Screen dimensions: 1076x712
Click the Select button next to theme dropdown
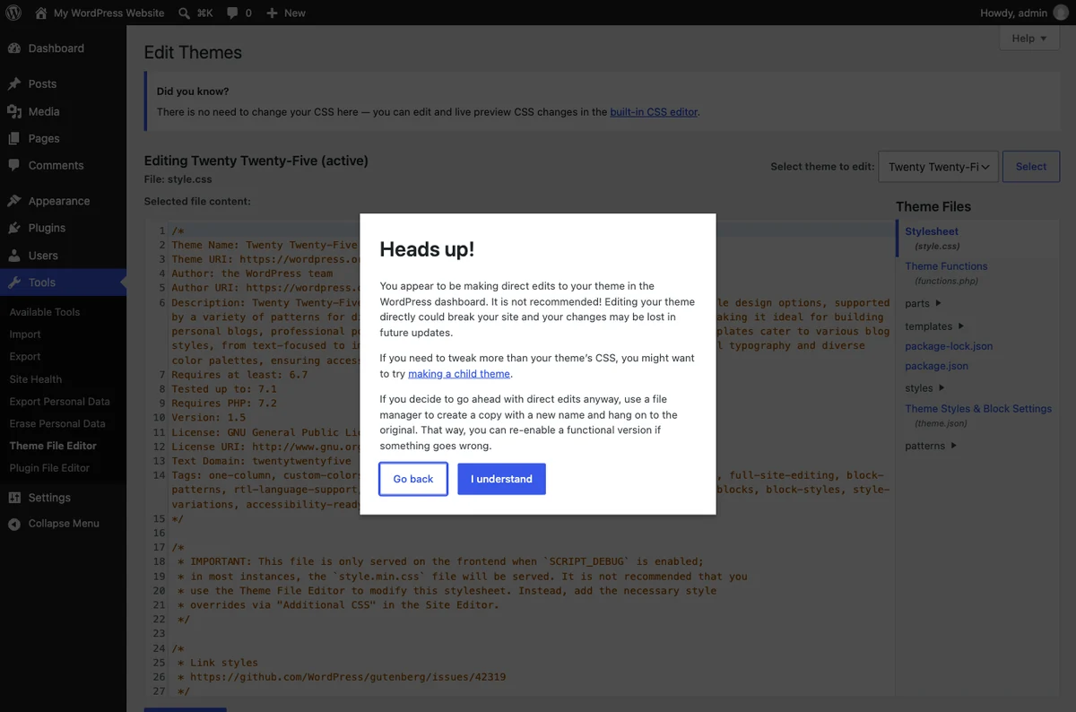click(x=1031, y=167)
